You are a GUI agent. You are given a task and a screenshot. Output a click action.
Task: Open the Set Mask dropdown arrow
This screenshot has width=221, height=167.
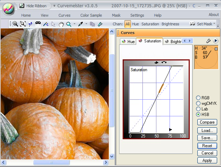click(x=214, y=23)
